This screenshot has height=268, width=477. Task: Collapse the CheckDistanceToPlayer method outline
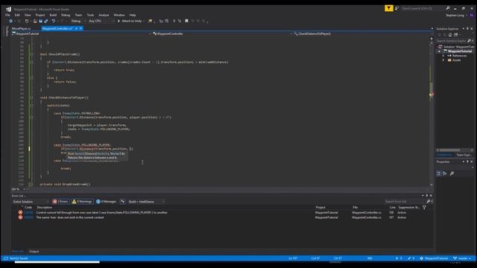(31, 98)
